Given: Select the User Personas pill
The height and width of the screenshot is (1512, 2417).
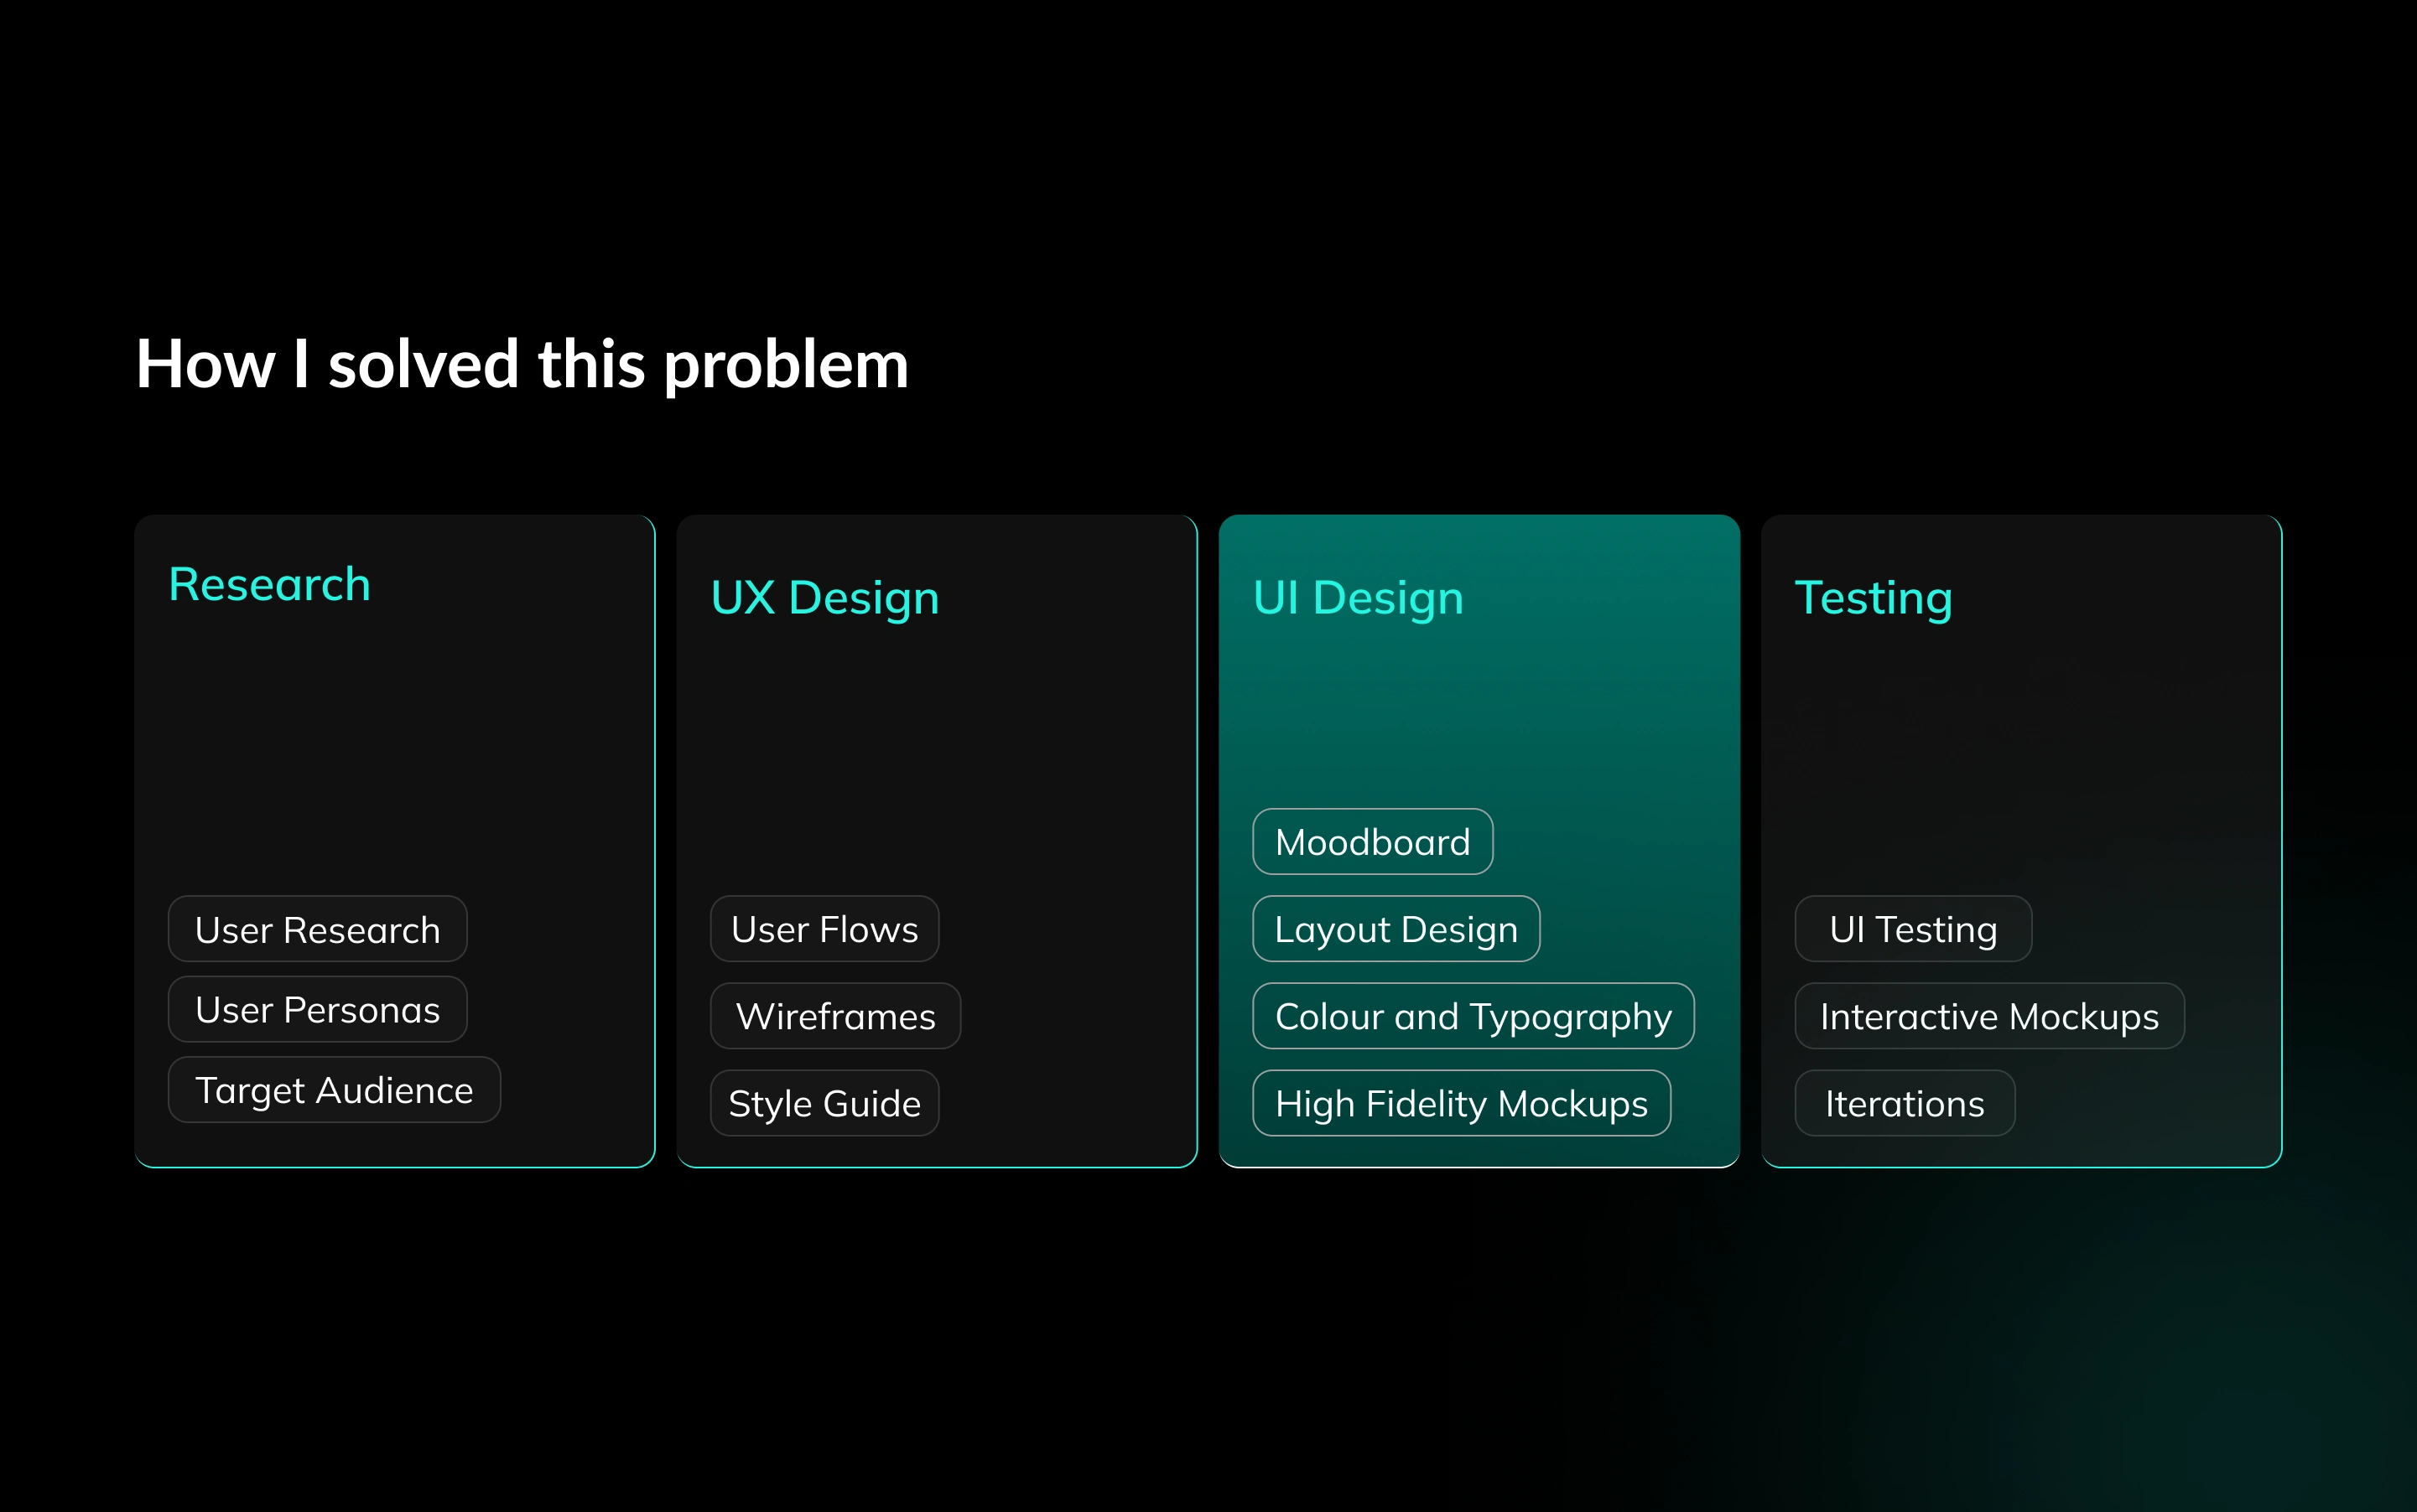Looking at the screenshot, I should point(317,1009).
